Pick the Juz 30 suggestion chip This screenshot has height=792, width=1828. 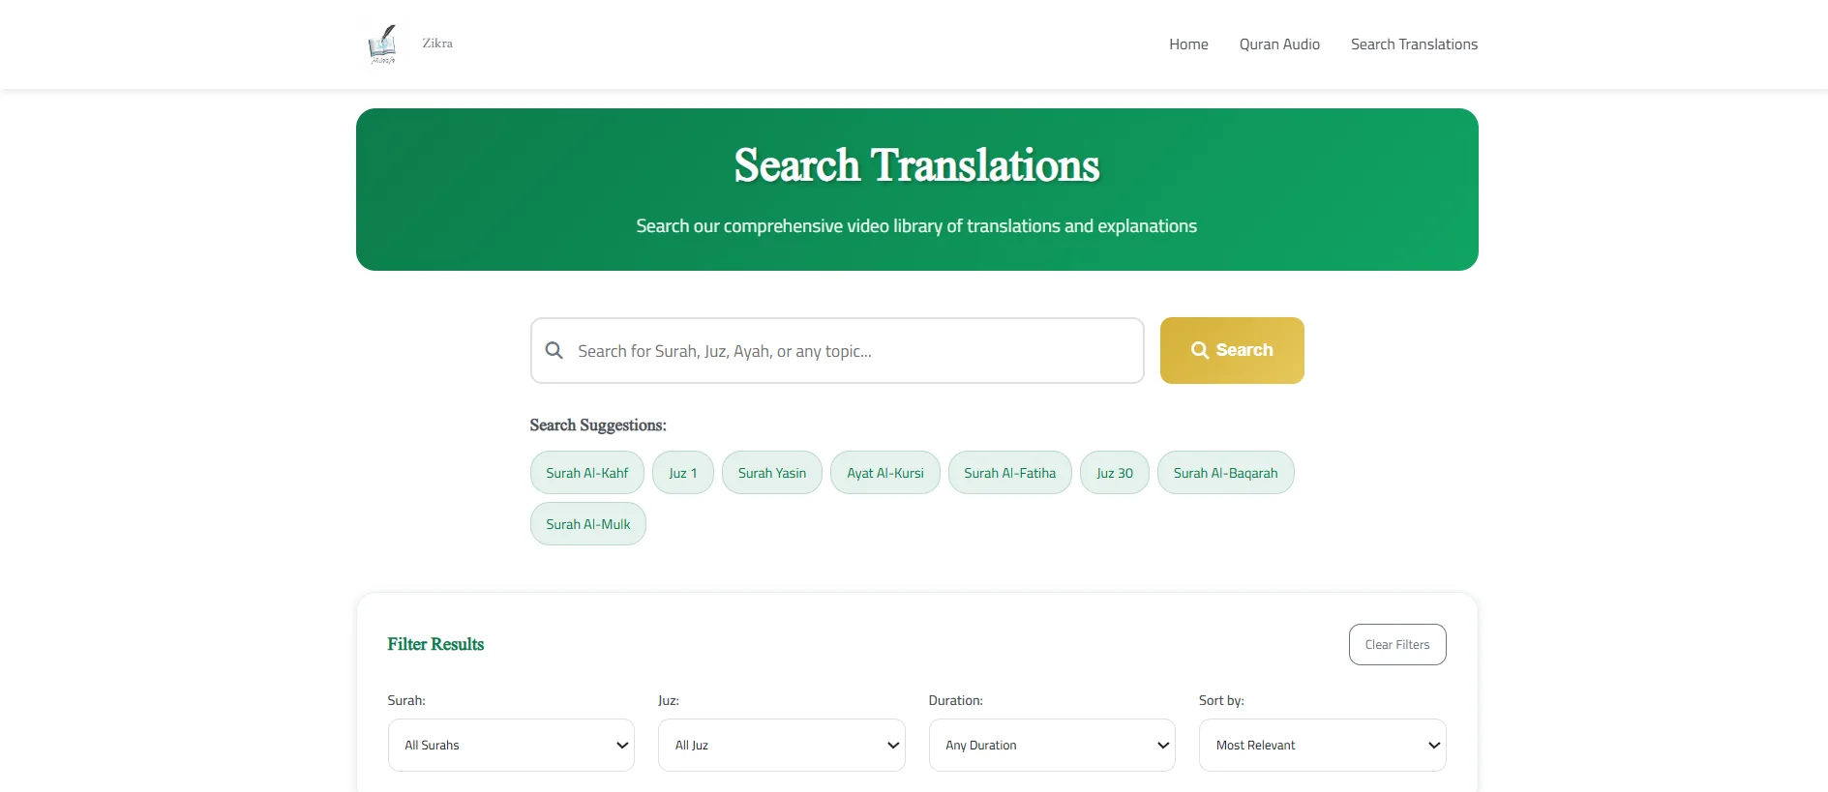point(1115,473)
